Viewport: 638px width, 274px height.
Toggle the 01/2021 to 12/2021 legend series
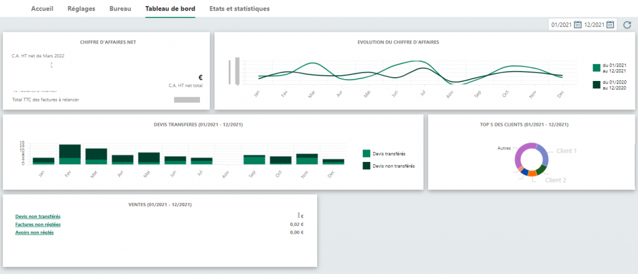pos(596,67)
